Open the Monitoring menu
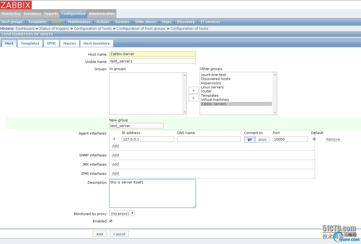Image resolution: width=361 pixels, height=244 pixels. click(11, 14)
